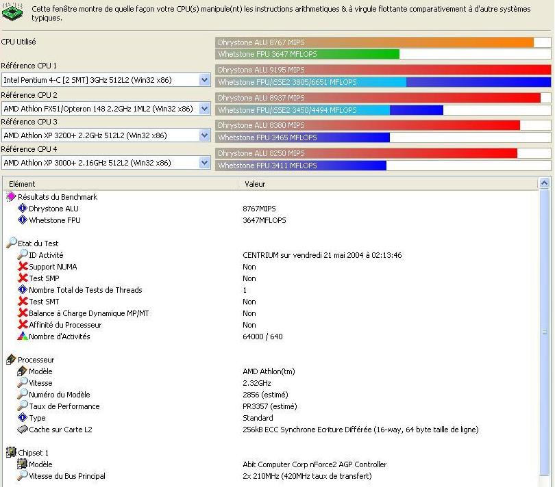The height and width of the screenshot is (487, 555).
Task: Click the Whetstone FPU 3411 MFLOPS bar
Action: click(x=301, y=166)
